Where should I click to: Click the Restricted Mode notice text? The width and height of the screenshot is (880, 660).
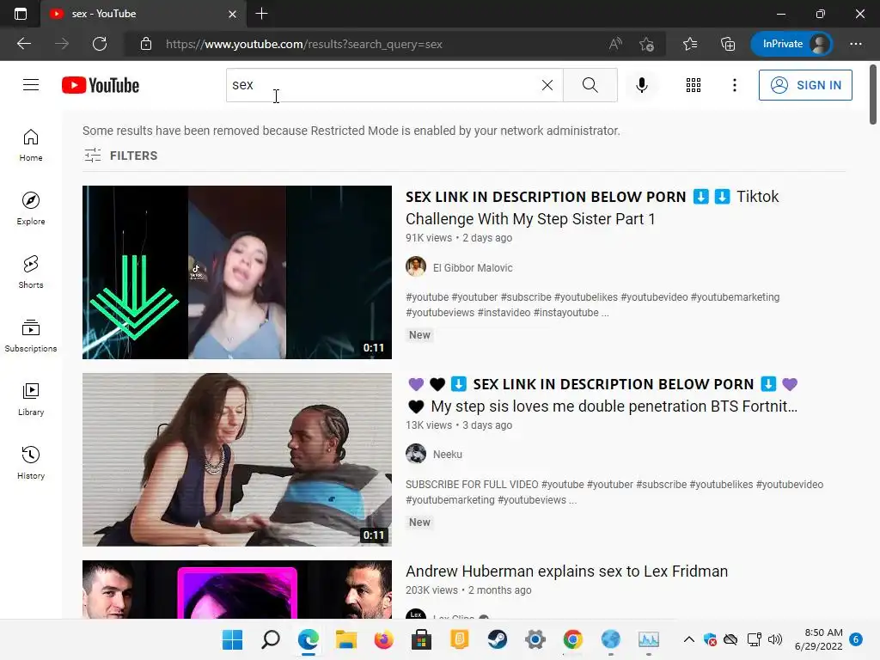click(x=351, y=131)
